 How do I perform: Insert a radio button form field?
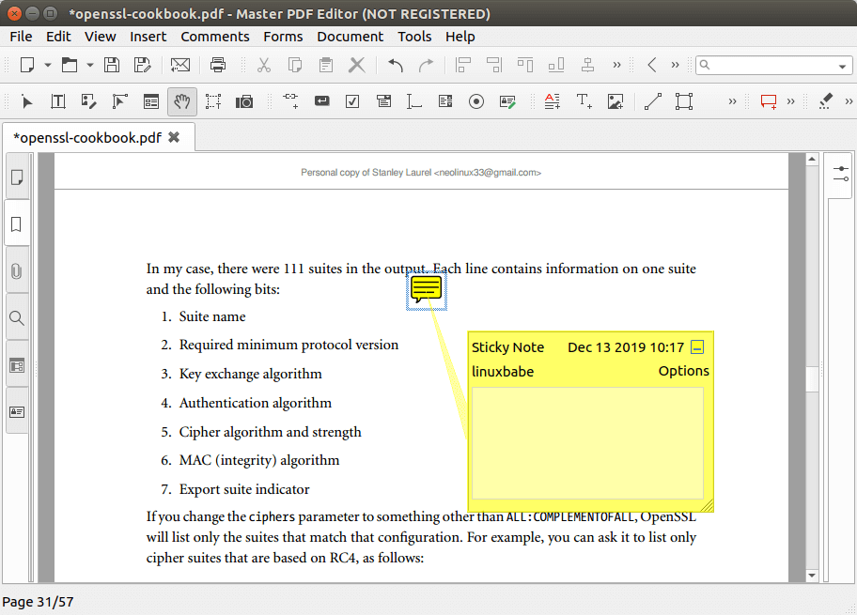pos(476,101)
